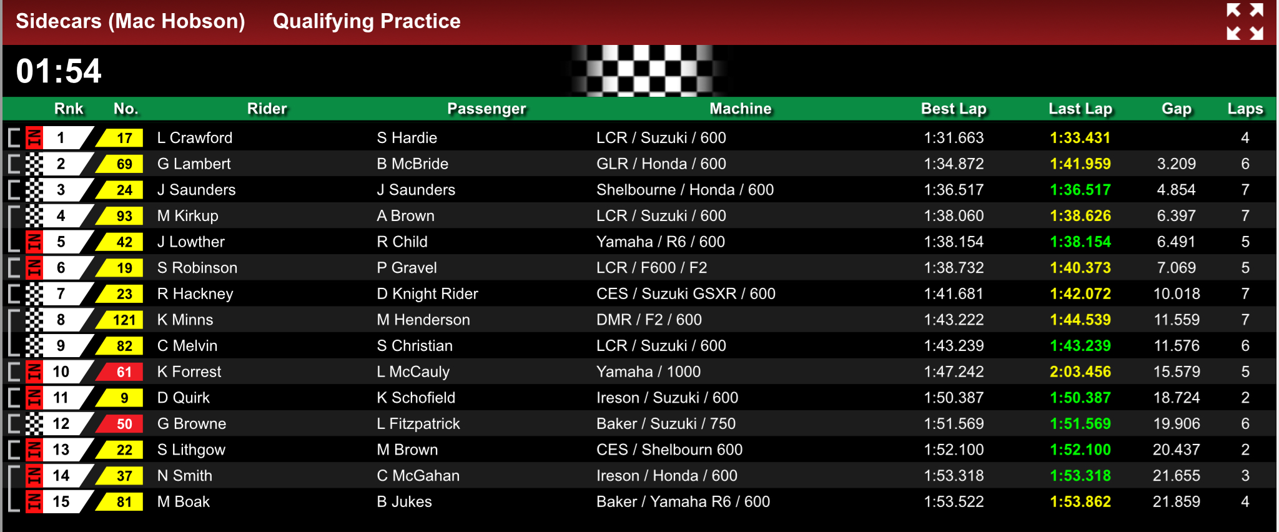The height and width of the screenshot is (532, 1279).
Task: Click the red IN pit icon for L Crawford
Action: tap(34, 137)
